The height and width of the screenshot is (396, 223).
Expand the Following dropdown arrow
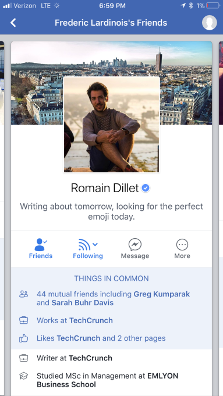pyautogui.click(x=95, y=244)
